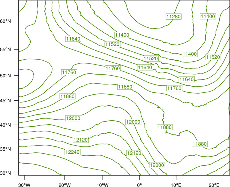This screenshot has height=187, width=230.
Task: Select the 30°W longitude label
Action: coord(24,185)
